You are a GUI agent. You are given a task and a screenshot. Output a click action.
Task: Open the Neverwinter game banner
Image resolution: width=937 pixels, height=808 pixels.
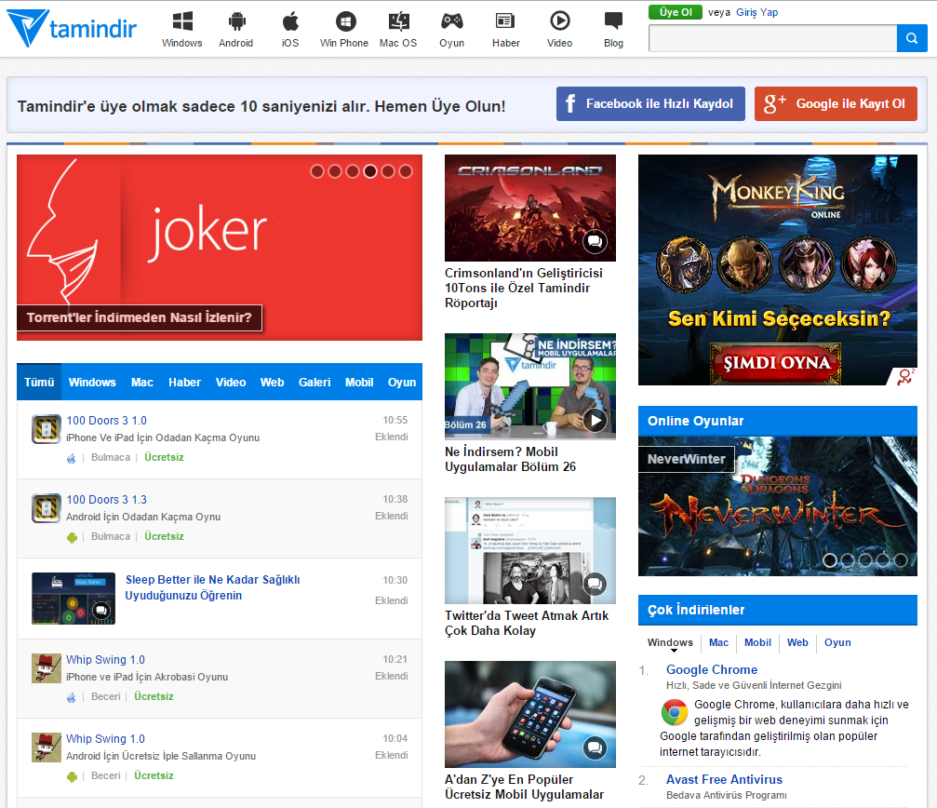coord(778,506)
